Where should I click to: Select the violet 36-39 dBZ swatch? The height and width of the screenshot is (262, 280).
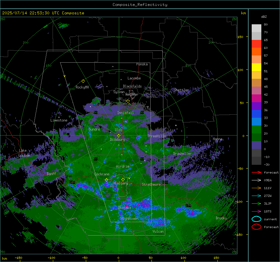256,106
